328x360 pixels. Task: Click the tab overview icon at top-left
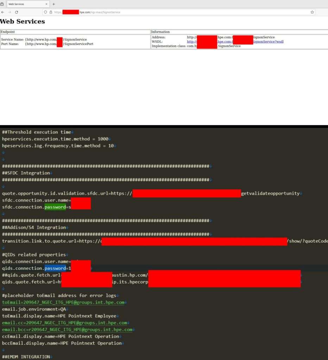point(2,4)
